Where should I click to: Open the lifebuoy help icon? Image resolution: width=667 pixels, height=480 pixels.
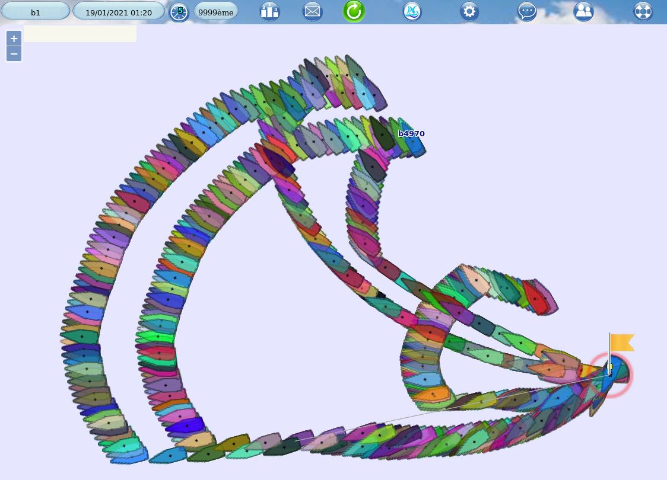(643, 11)
